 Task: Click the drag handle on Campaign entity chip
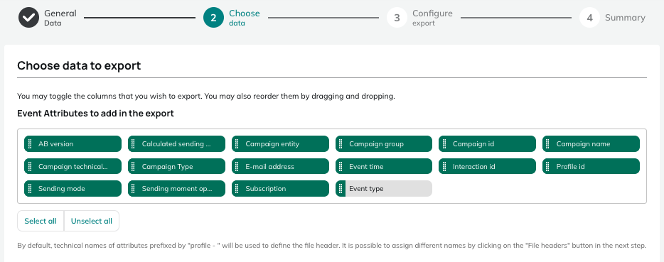click(237, 144)
